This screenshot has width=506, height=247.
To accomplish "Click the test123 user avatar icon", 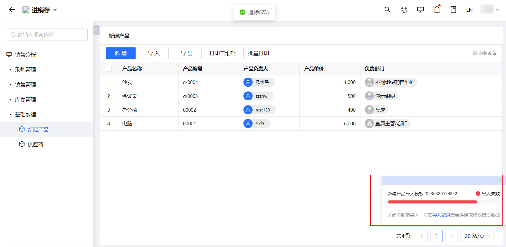I will pyautogui.click(x=248, y=110).
